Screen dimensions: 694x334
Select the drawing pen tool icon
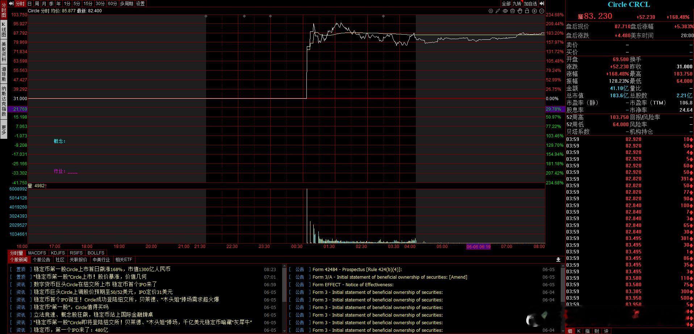coord(498,11)
